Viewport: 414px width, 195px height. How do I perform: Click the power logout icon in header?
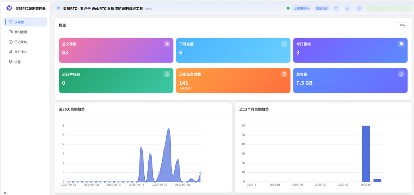pos(359,8)
